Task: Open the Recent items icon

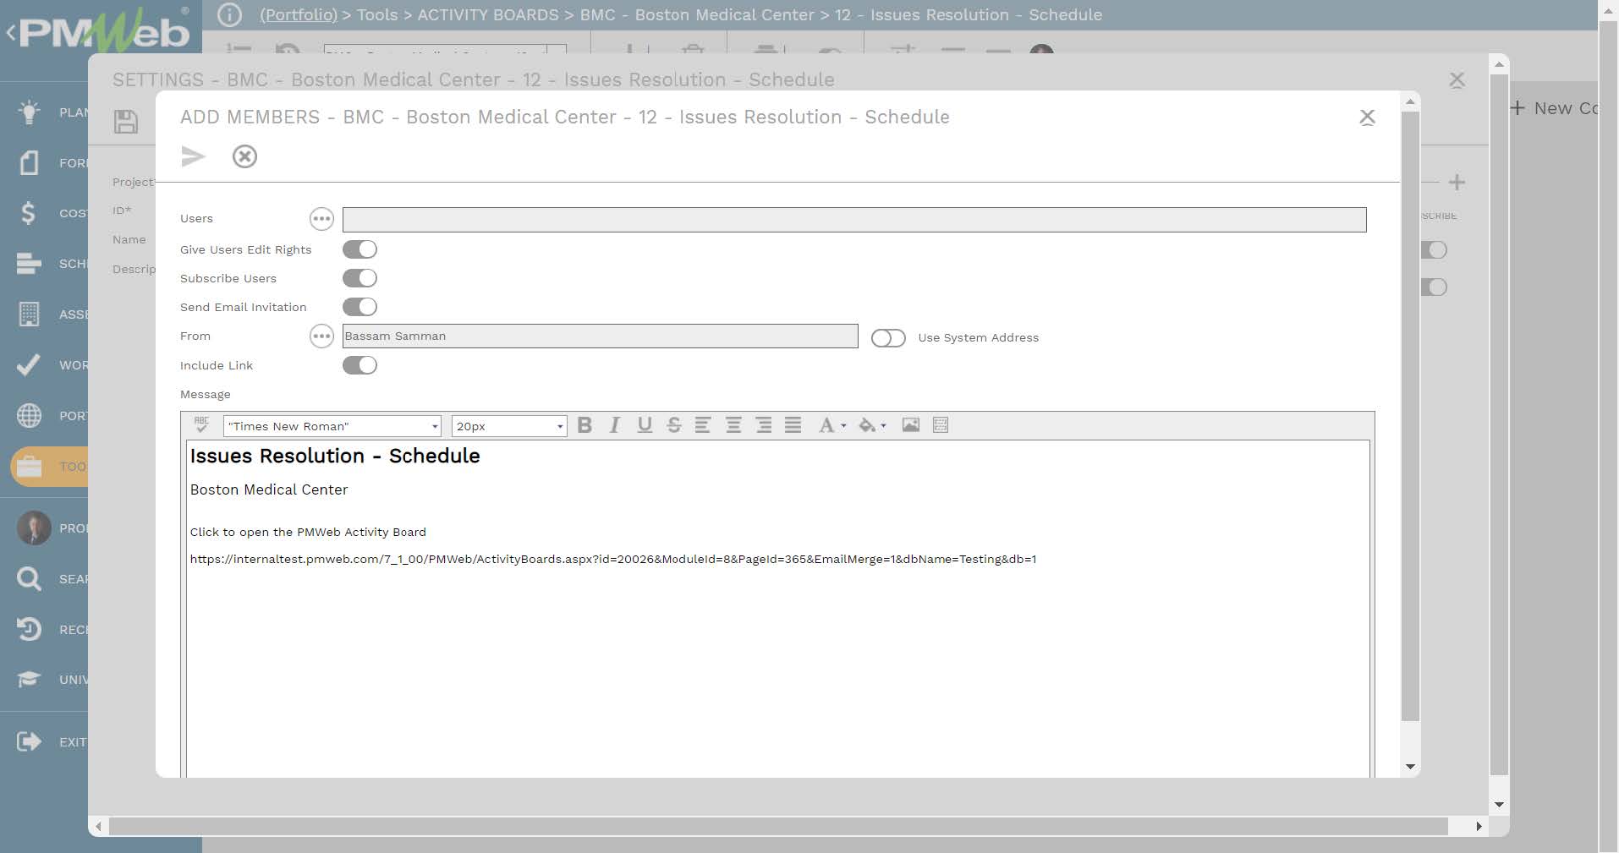Action: coord(29,629)
